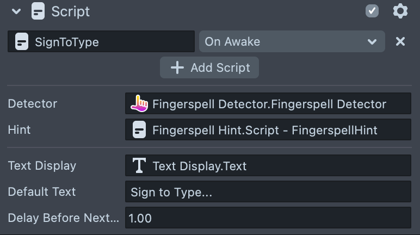Remove the SignToType script with X
This screenshot has width=420, height=235.
[400, 41]
